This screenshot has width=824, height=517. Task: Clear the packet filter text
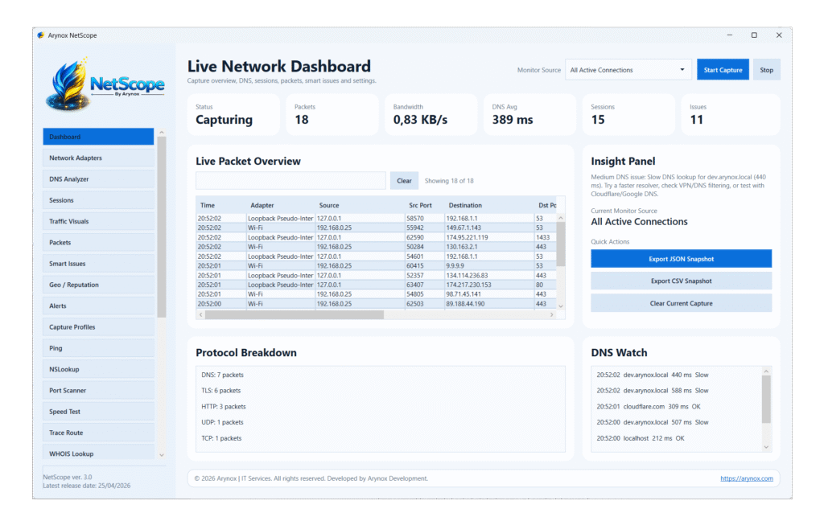click(x=404, y=181)
